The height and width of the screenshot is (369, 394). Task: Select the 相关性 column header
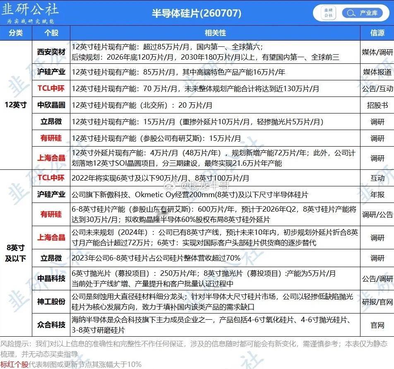[x=215, y=33]
